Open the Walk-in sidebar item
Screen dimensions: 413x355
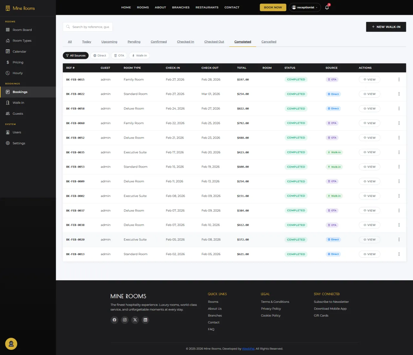pyautogui.click(x=28, y=103)
